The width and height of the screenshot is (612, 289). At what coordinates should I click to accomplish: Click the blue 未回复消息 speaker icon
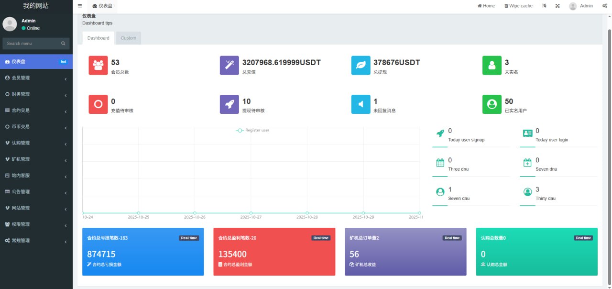(x=361, y=104)
